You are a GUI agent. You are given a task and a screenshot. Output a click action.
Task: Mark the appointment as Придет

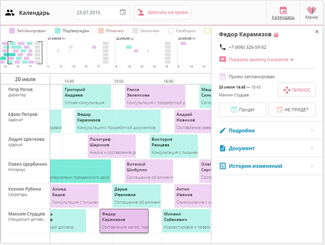[x=242, y=110]
